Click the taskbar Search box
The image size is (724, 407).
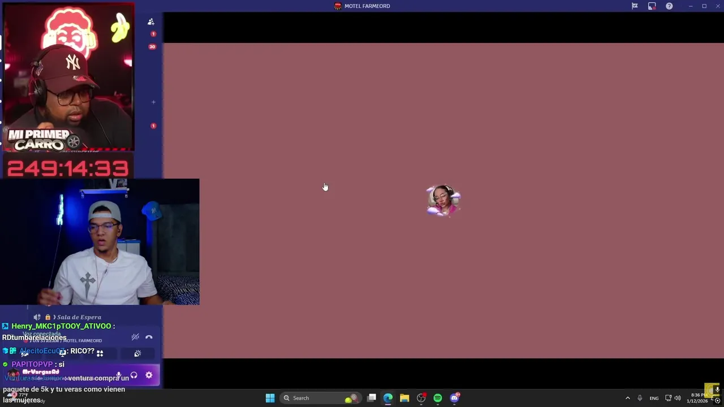321,398
